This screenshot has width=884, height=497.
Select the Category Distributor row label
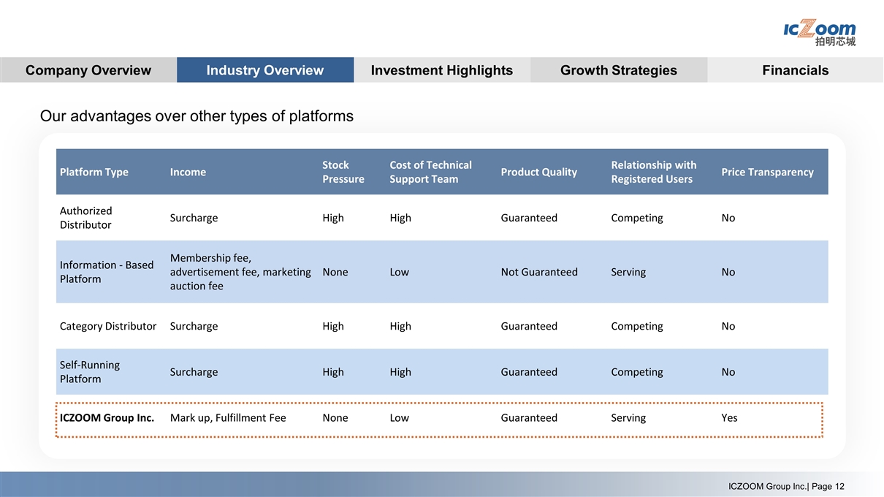107,326
